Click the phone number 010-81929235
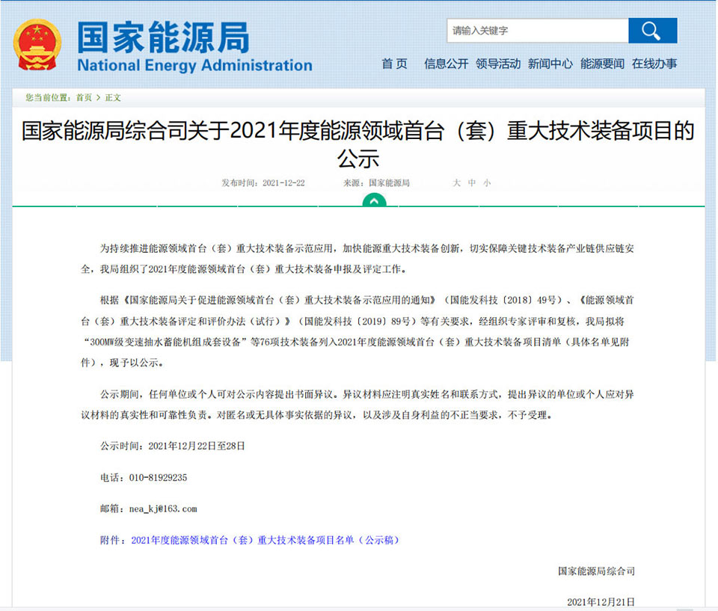Screen dimensions: 718x611 click(x=157, y=477)
